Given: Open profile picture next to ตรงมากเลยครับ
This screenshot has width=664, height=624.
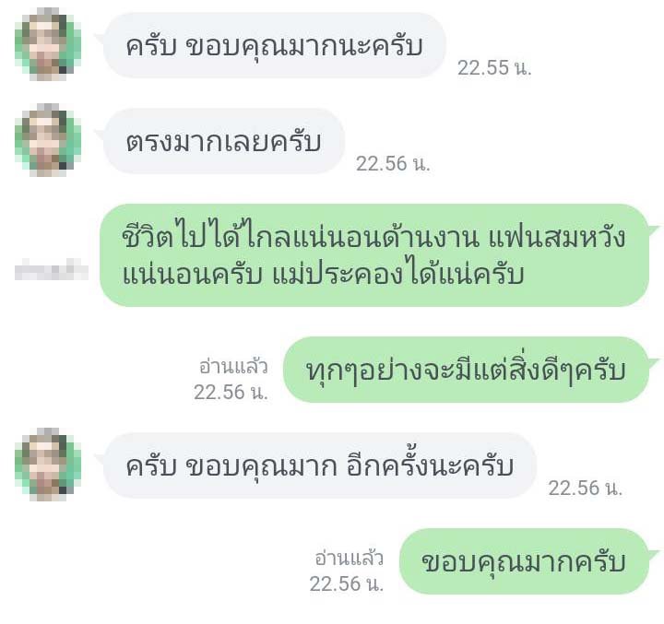Looking at the screenshot, I should pos(47,140).
